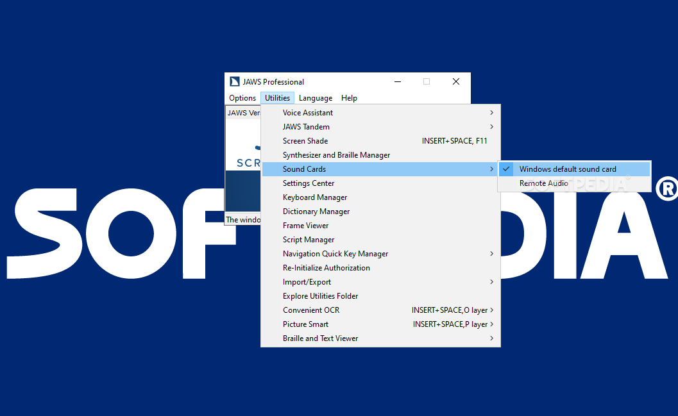Screen dimensions: 678x416
Task: Open the Help menu
Action: (x=349, y=98)
